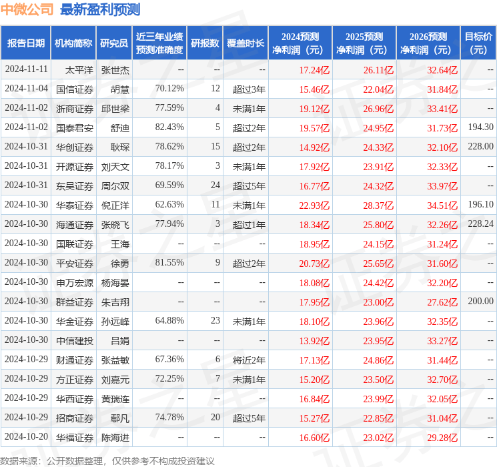The image size is (497, 467).
Task: Click target price 194.30
Action: (x=481, y=127)
